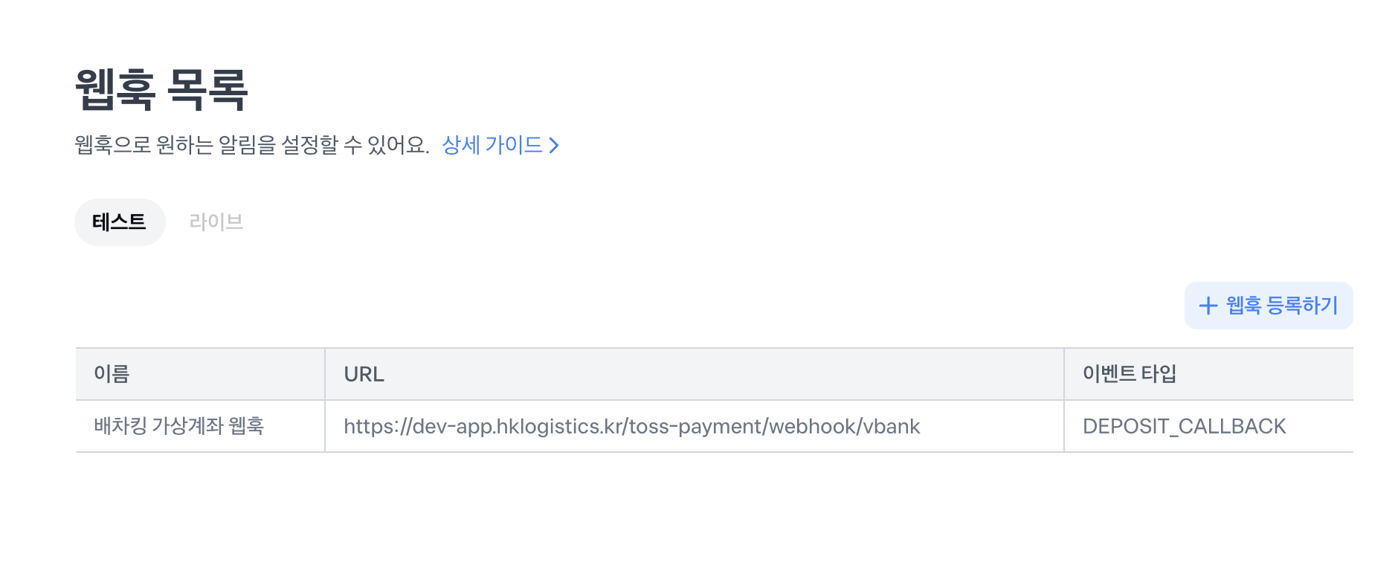Click the word 목록 in the title

point(207,90)
